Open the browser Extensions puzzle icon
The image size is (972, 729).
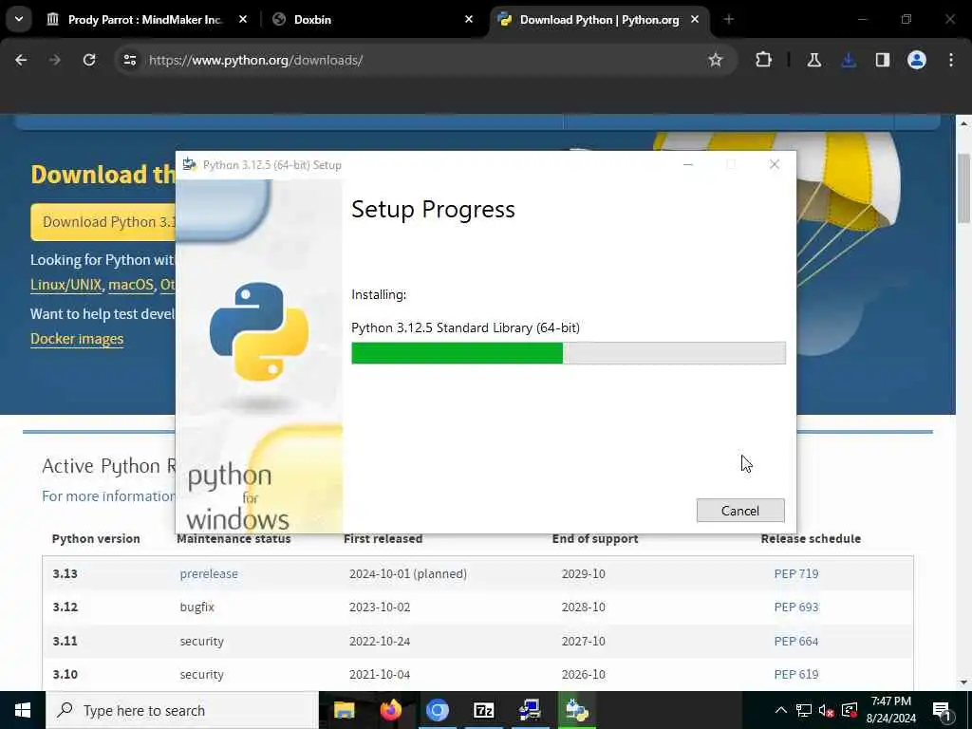click(x=764, y=60)
